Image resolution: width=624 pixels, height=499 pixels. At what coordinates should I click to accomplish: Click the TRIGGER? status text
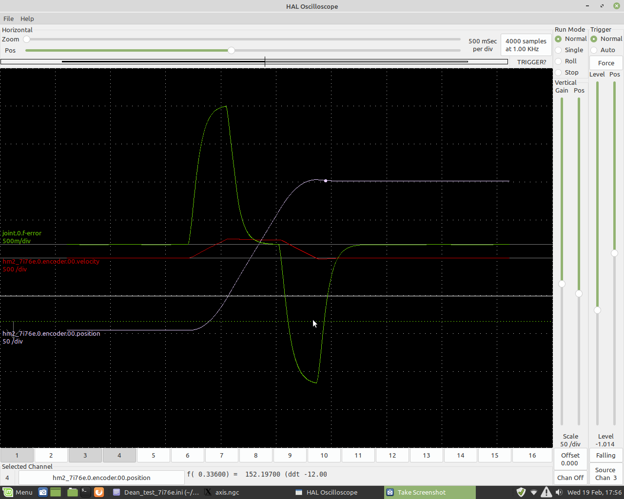pyautogui.click(x=531, y=62)
